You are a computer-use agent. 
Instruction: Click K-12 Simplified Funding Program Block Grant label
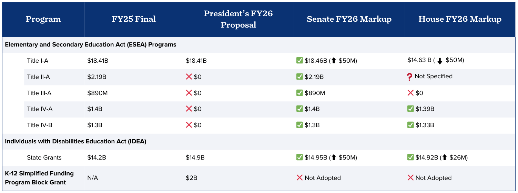[39, 178]
